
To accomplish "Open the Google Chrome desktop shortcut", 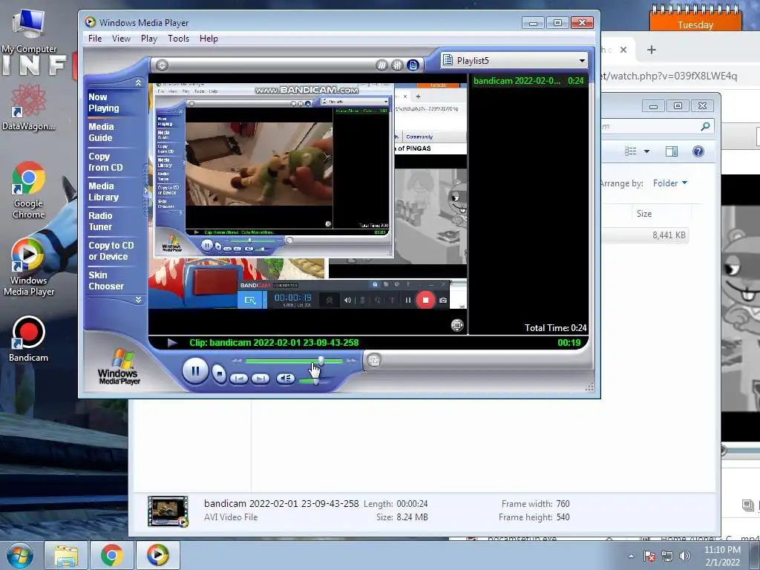I will [x=29, y=189].
